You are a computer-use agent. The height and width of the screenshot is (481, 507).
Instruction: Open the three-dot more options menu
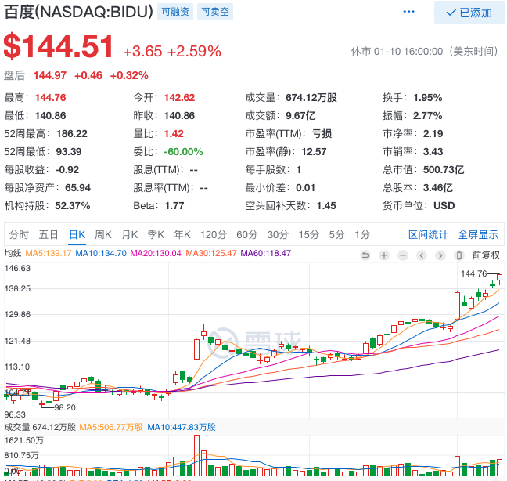[408, 12]
